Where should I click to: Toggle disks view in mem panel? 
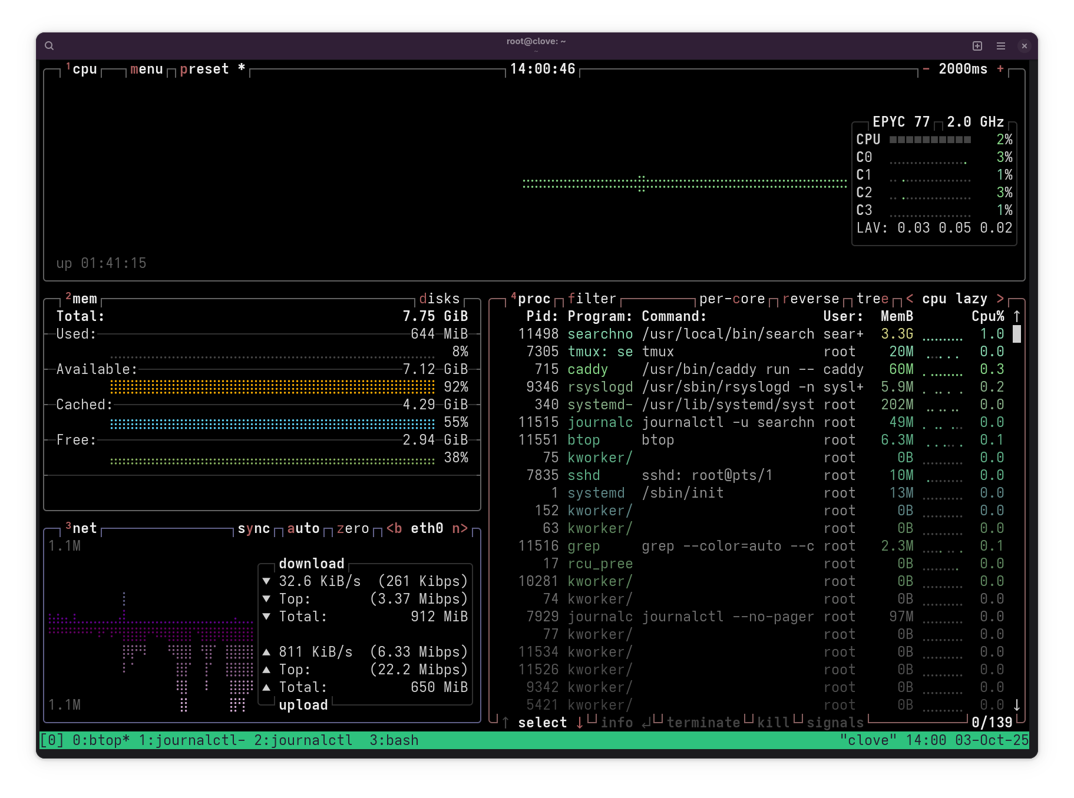pyautogui.click(x=439, y=299)
